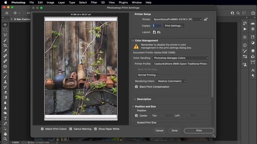Select the Rectangular Marquee tool
Image resolution: width=257 pixels, height=144 pixels.
pyautogui.click(x=5, y=30)
